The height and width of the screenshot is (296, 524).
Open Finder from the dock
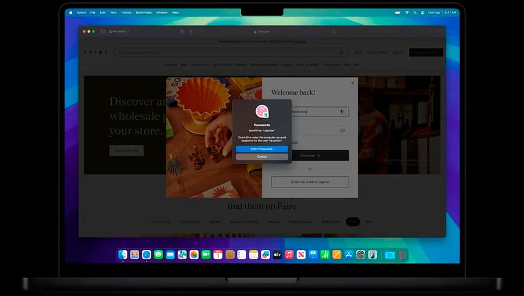coord(123,255)
